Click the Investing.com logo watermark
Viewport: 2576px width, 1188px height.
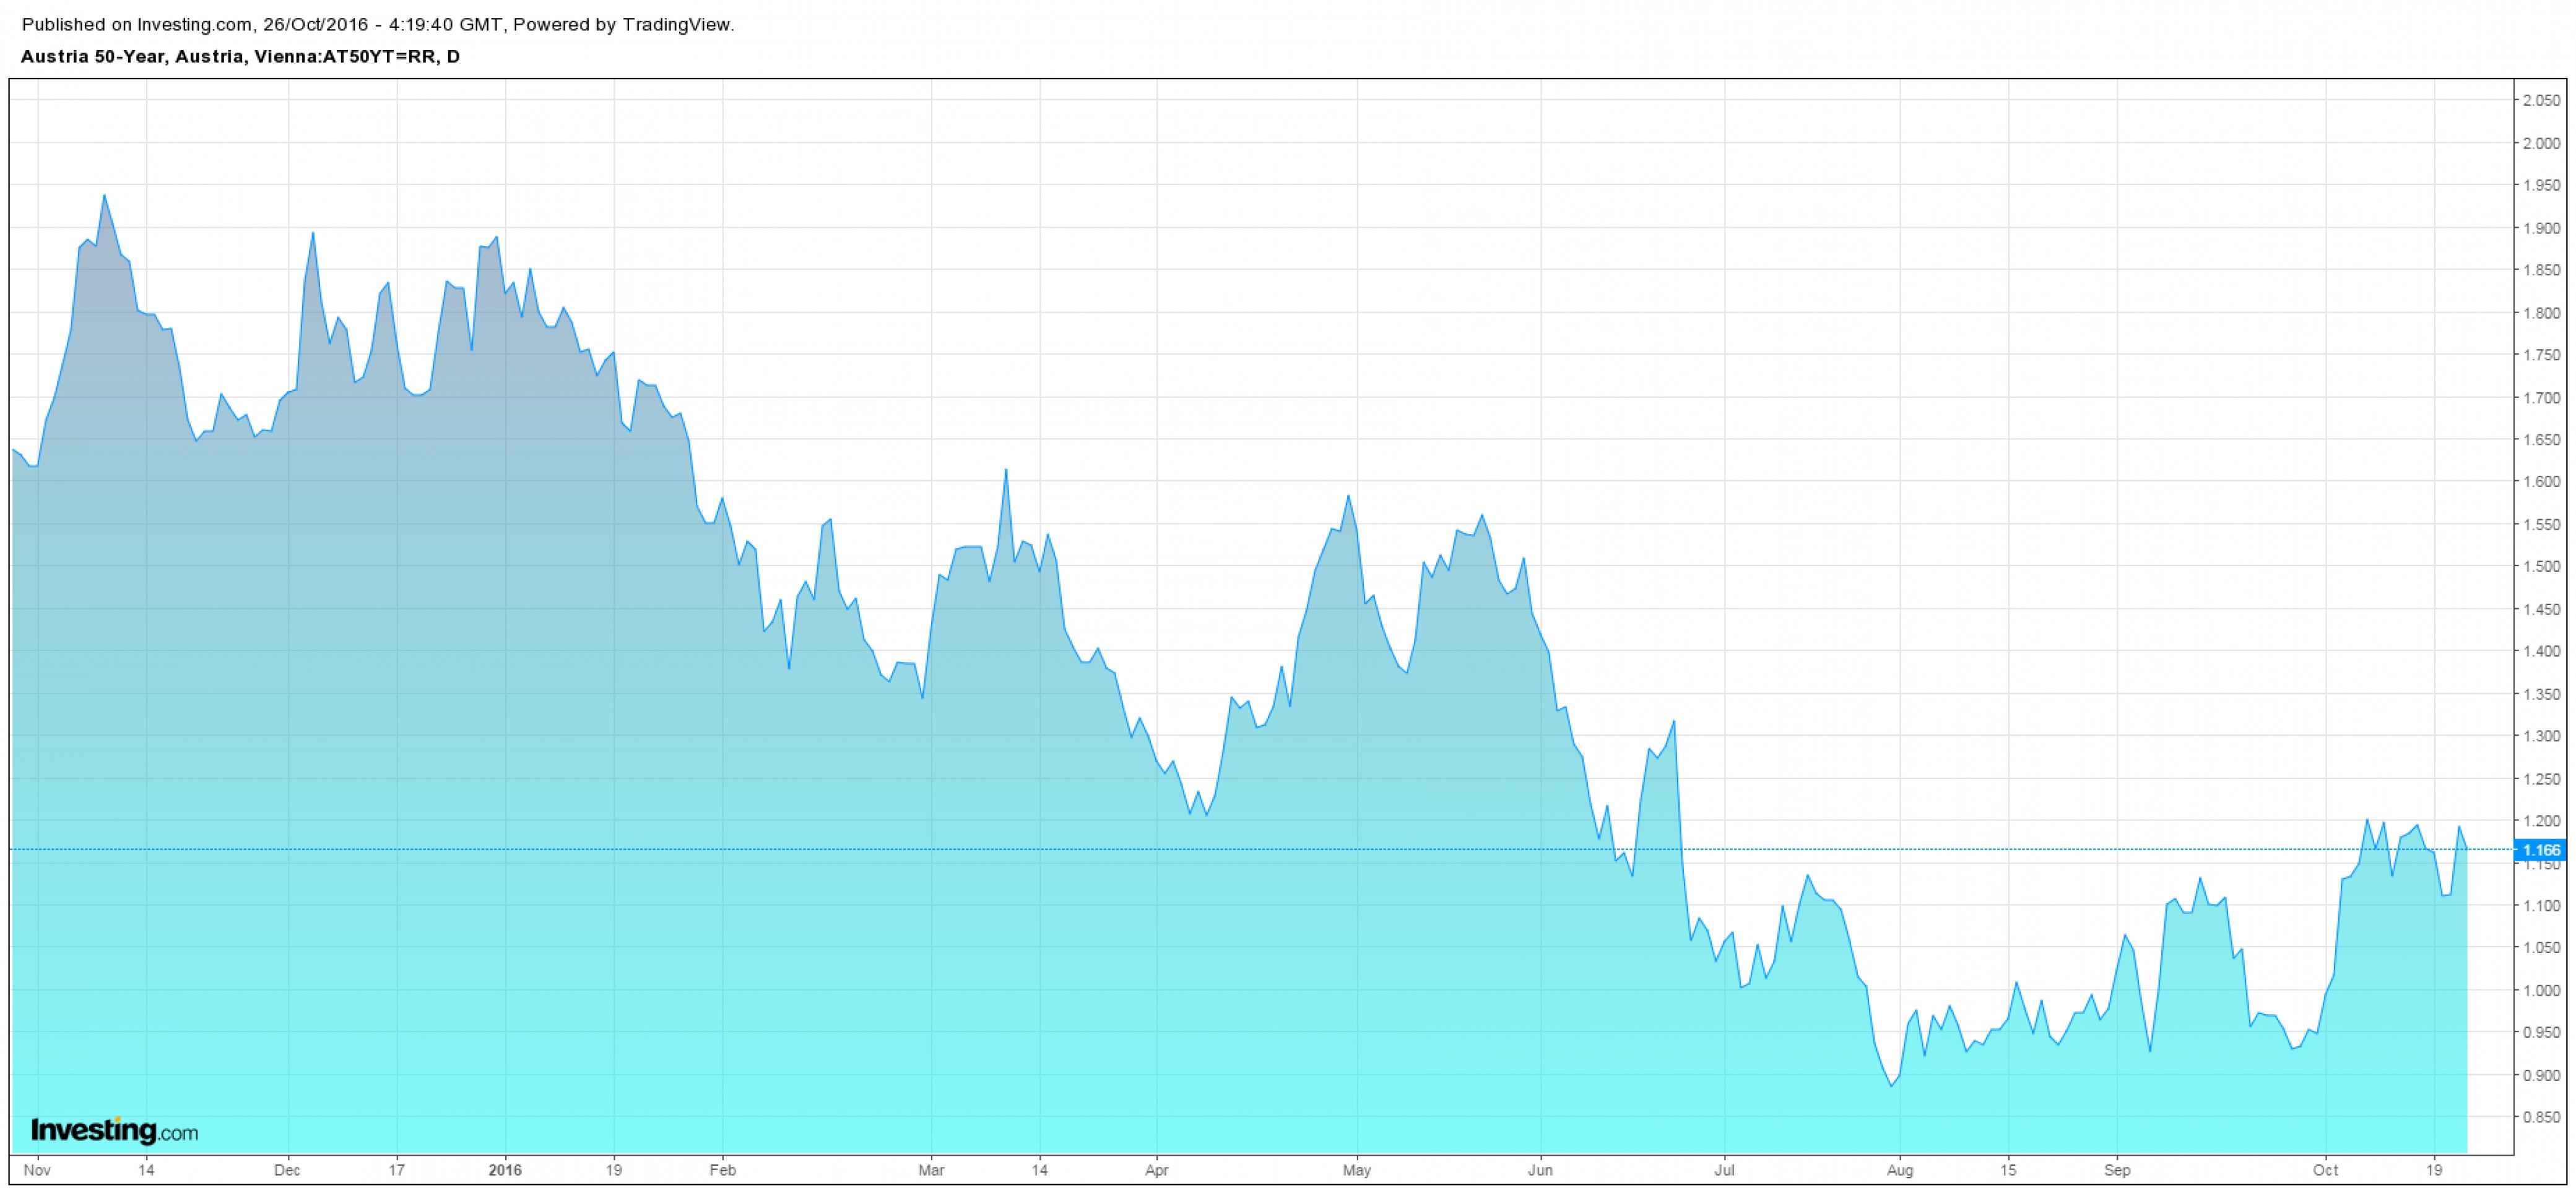114,1130
